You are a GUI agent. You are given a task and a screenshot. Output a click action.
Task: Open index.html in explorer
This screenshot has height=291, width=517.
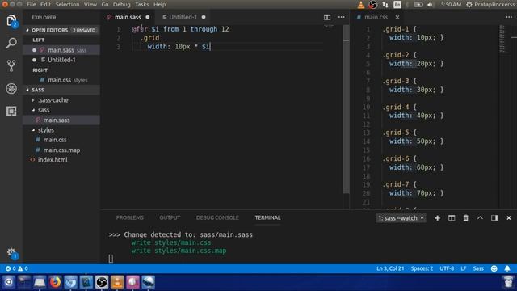pyautogui.click(x=61, y=160)
